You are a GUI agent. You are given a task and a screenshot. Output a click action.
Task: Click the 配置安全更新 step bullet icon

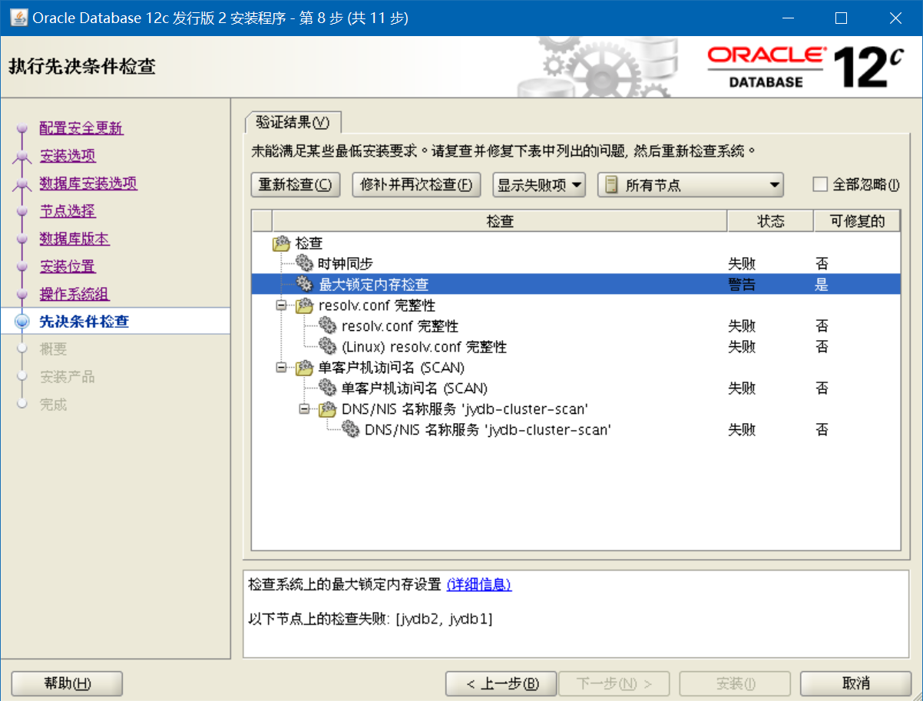pyautogui.click(x=22, y=128)
